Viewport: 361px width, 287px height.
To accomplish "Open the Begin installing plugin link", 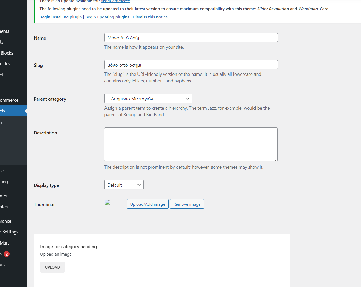I will [x=61, y=17].
